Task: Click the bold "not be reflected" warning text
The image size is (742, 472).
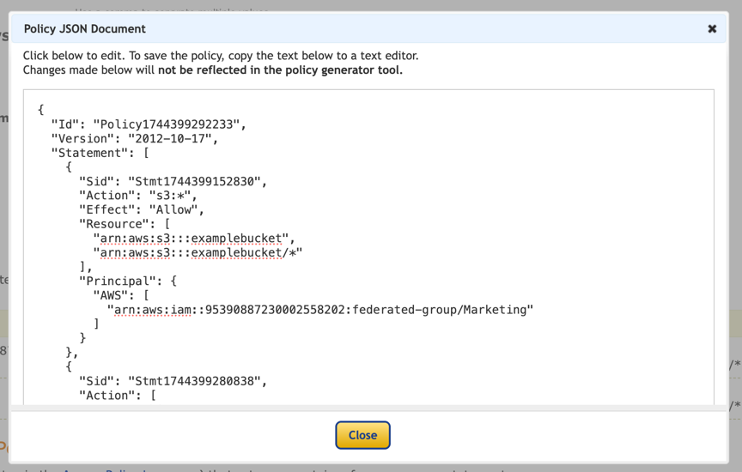Action: click(280, 70)
